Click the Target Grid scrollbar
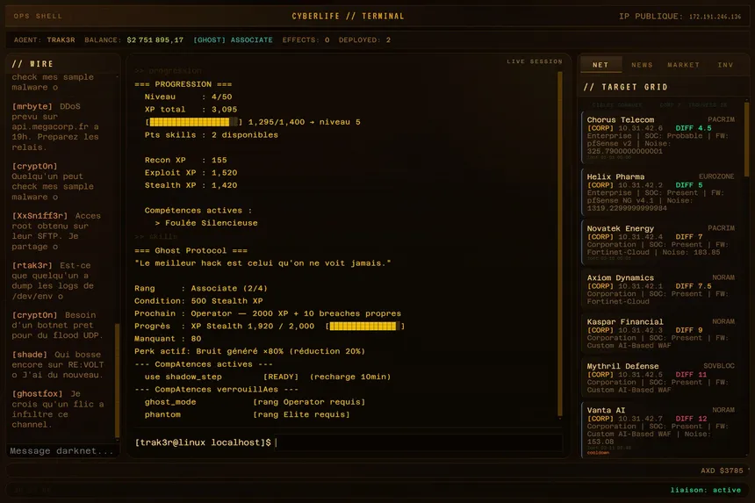This screenshot has width=755, height=503. pyautogui.click(x=747, y=139)
